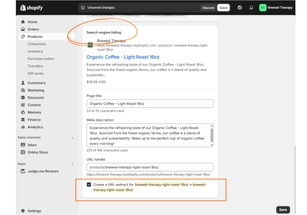Open Purchase orders submenu item

coord(41,59)
